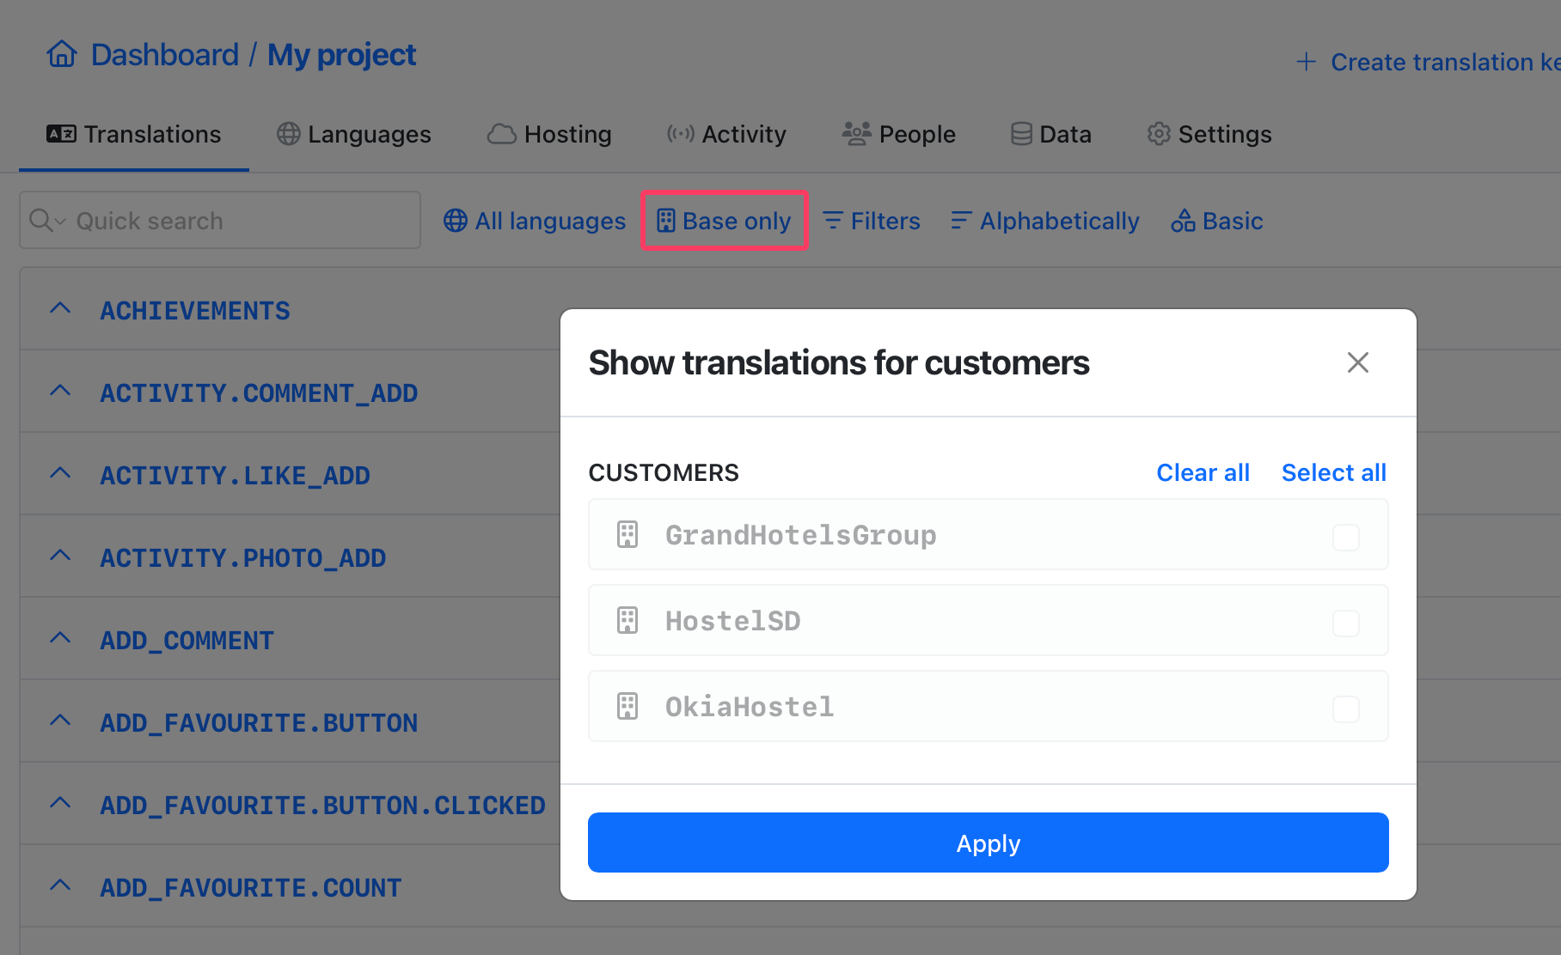Collapse the ADD_COMMENT row

pyautogui.click(x=60, y=638)
